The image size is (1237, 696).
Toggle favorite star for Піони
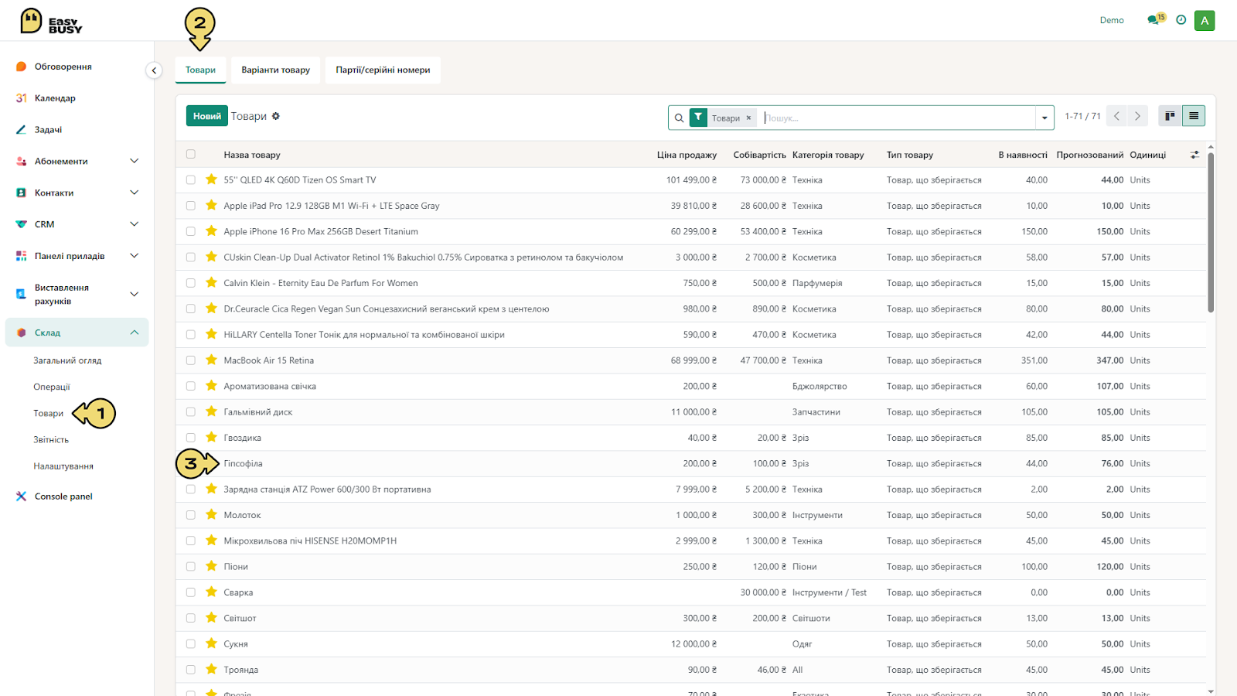211,566
